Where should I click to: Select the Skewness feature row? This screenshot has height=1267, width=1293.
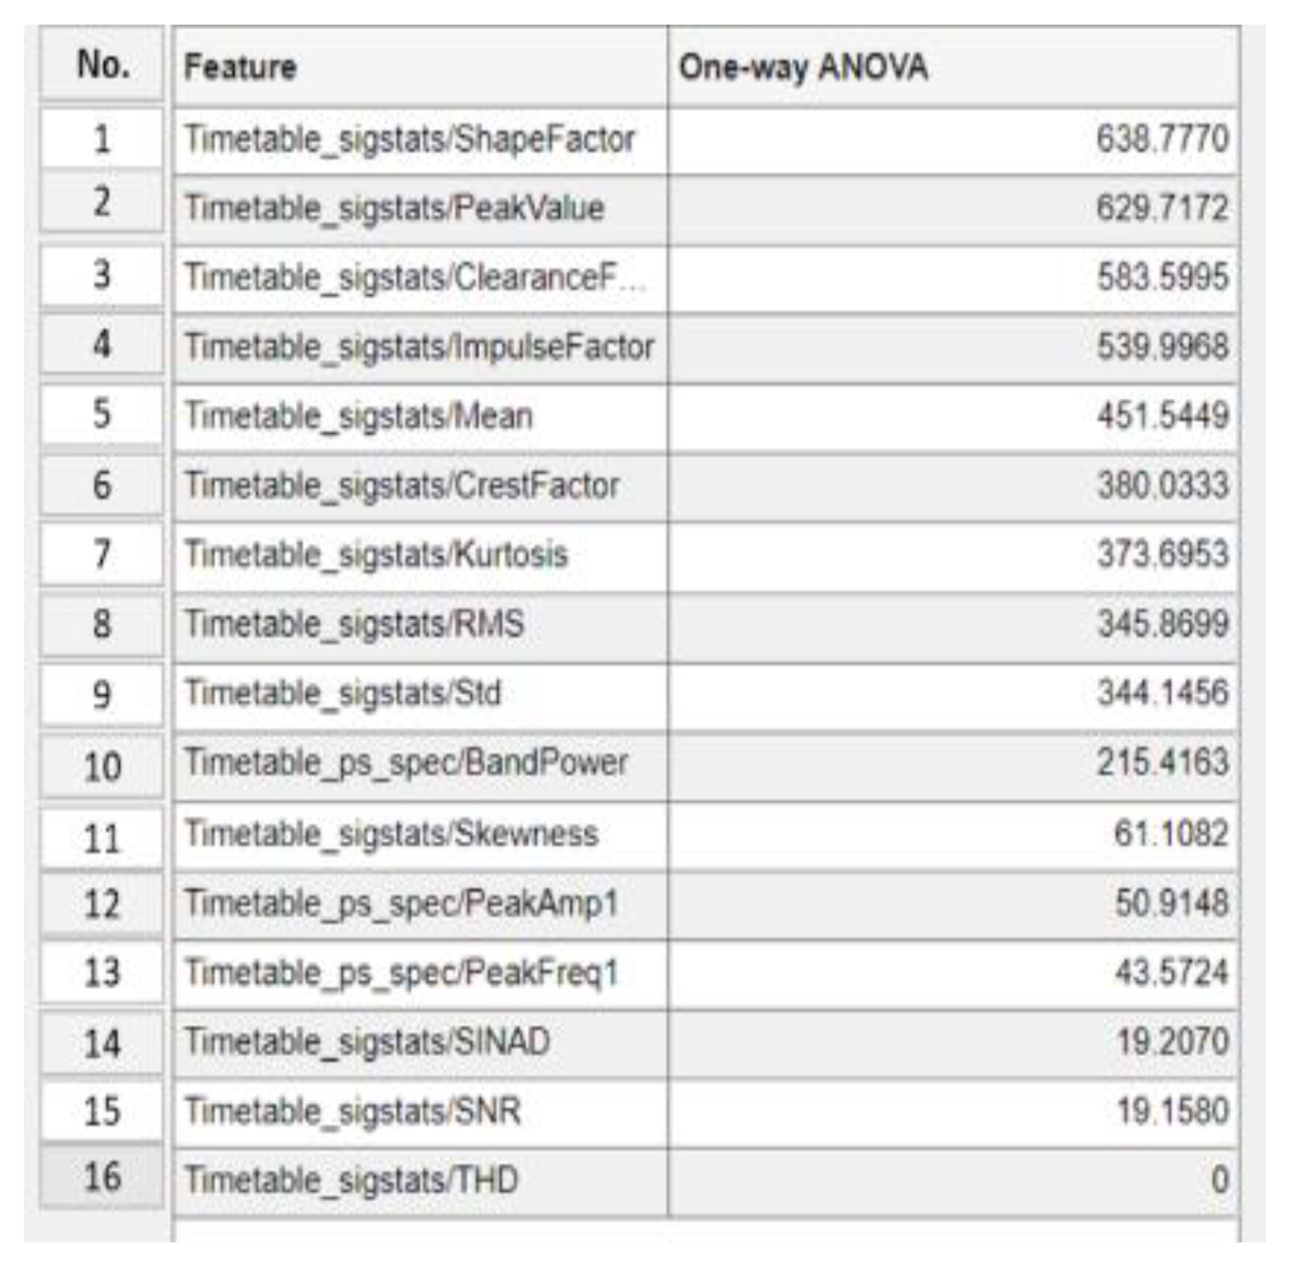point(391,834)
